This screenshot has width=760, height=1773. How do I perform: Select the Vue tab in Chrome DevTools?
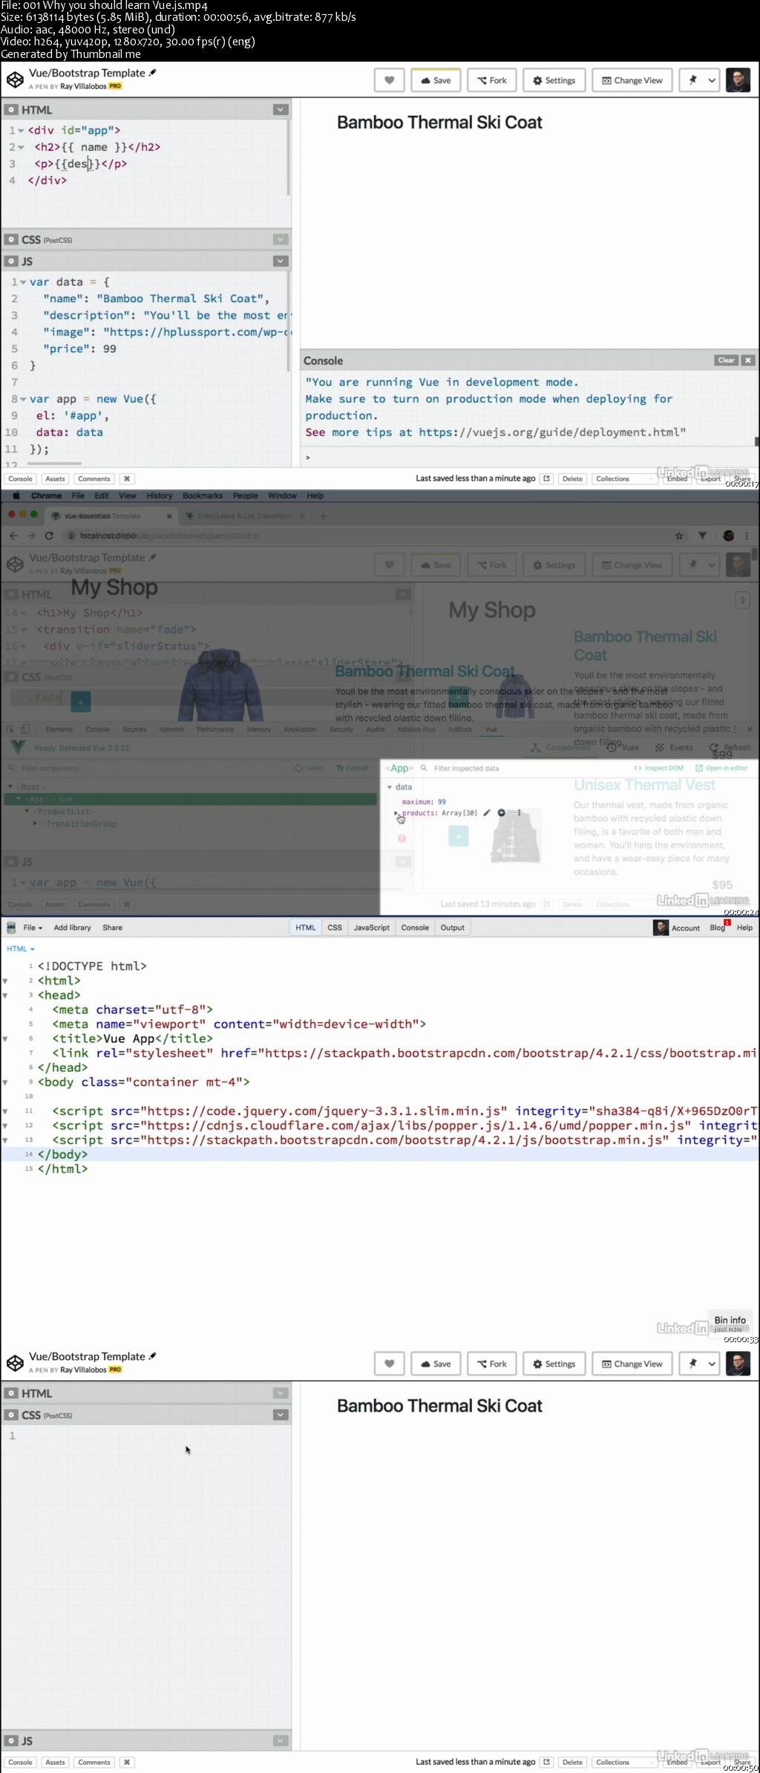(491, 729)
